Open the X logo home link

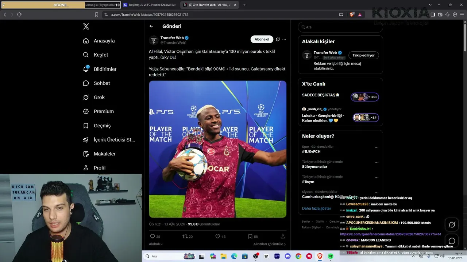tap(86, 27)
